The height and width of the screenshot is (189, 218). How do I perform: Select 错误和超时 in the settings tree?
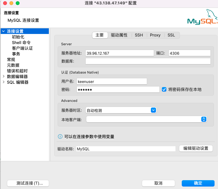(x=17, y=71)
